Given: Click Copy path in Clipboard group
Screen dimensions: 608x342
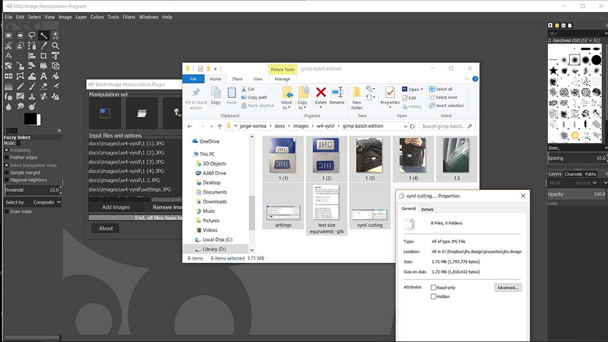Looking at the screenshot, I should (x=254, y=98).
